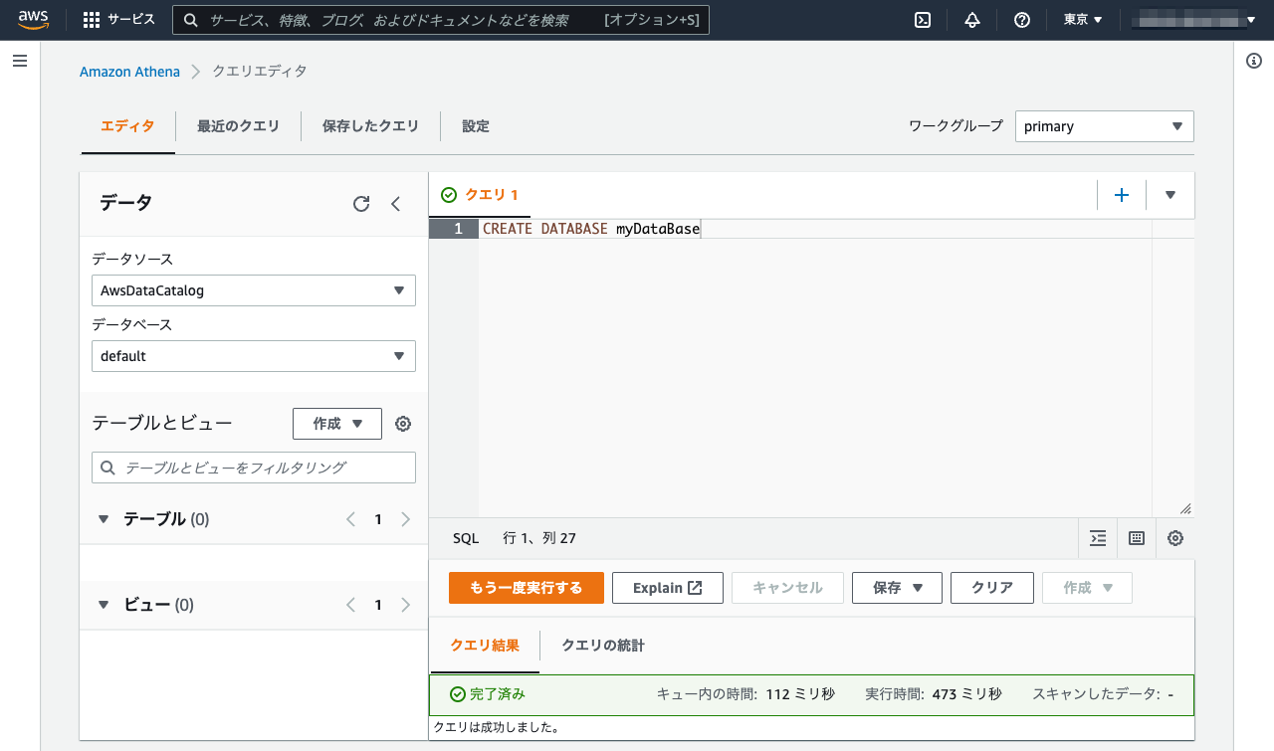Viewport: 1274px width, 751px height.
Task: Open the ワークグループ primary dropdown
Action: tap(1105, 126)
